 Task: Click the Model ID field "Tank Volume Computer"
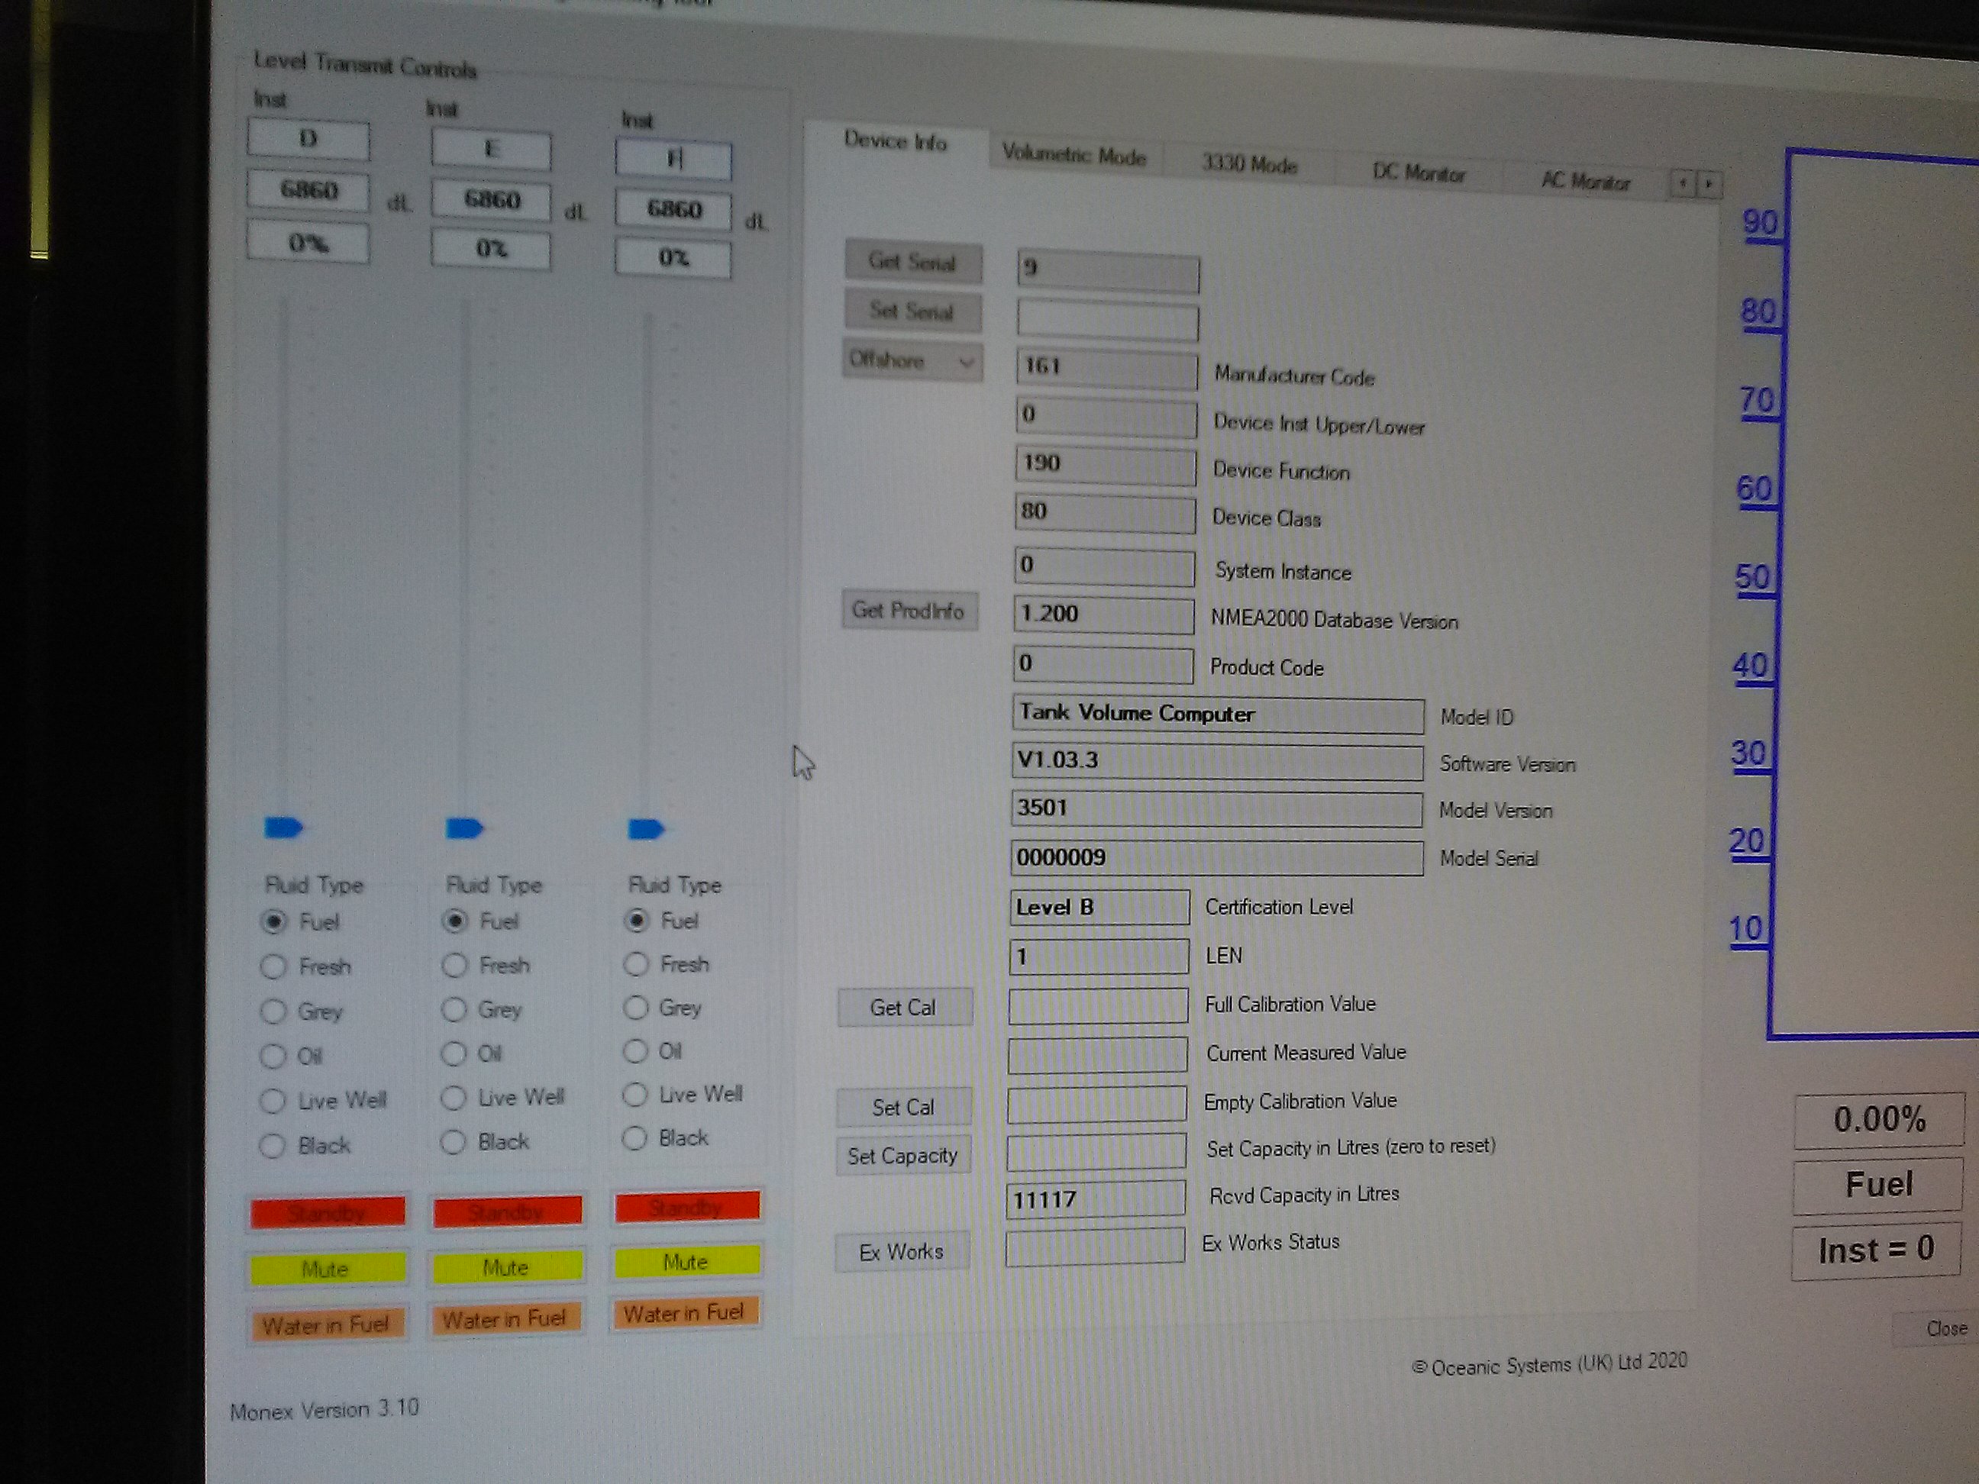click(x=1219, y=715)
